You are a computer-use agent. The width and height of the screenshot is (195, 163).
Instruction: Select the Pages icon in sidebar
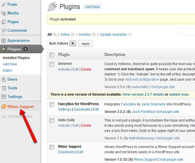click(3, 22)
